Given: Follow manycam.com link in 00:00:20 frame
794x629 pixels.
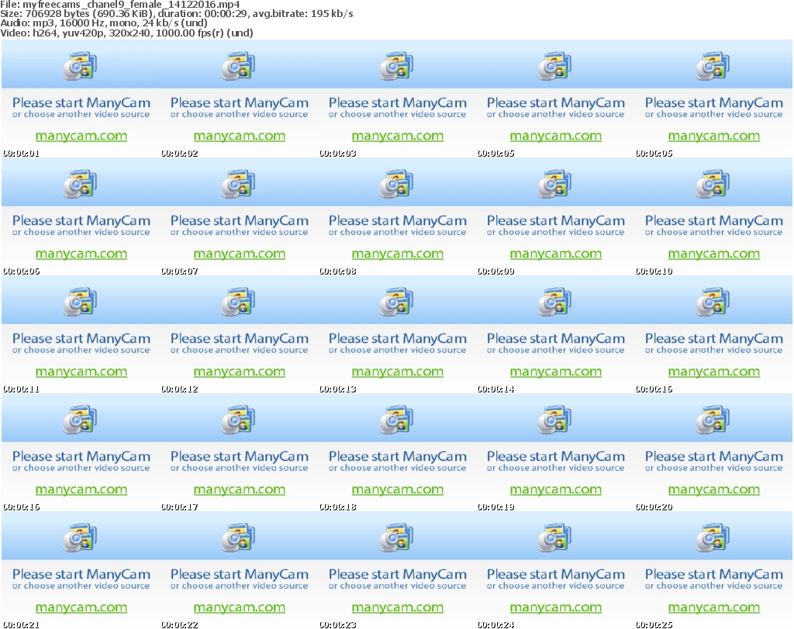Looking at the screenshot, I should click(x=714, y=489).
